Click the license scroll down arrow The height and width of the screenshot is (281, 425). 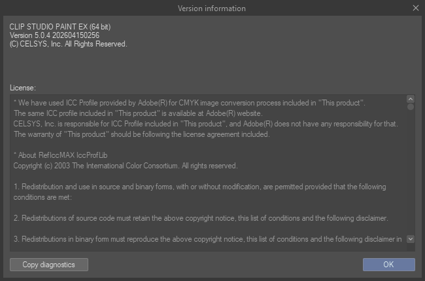[x=411, y=239]
